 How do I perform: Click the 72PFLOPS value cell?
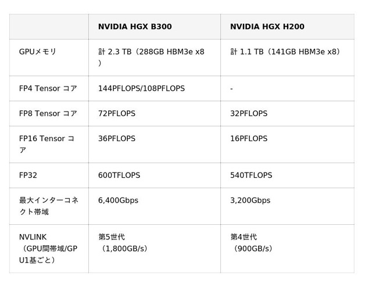tap(117, 113)
